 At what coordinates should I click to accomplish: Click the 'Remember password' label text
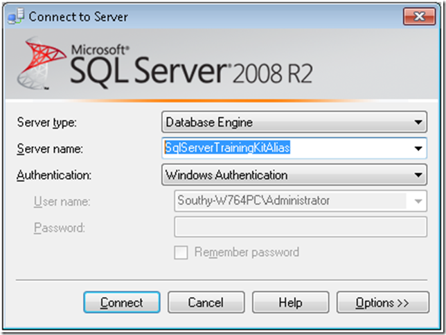tap(247, 252)
